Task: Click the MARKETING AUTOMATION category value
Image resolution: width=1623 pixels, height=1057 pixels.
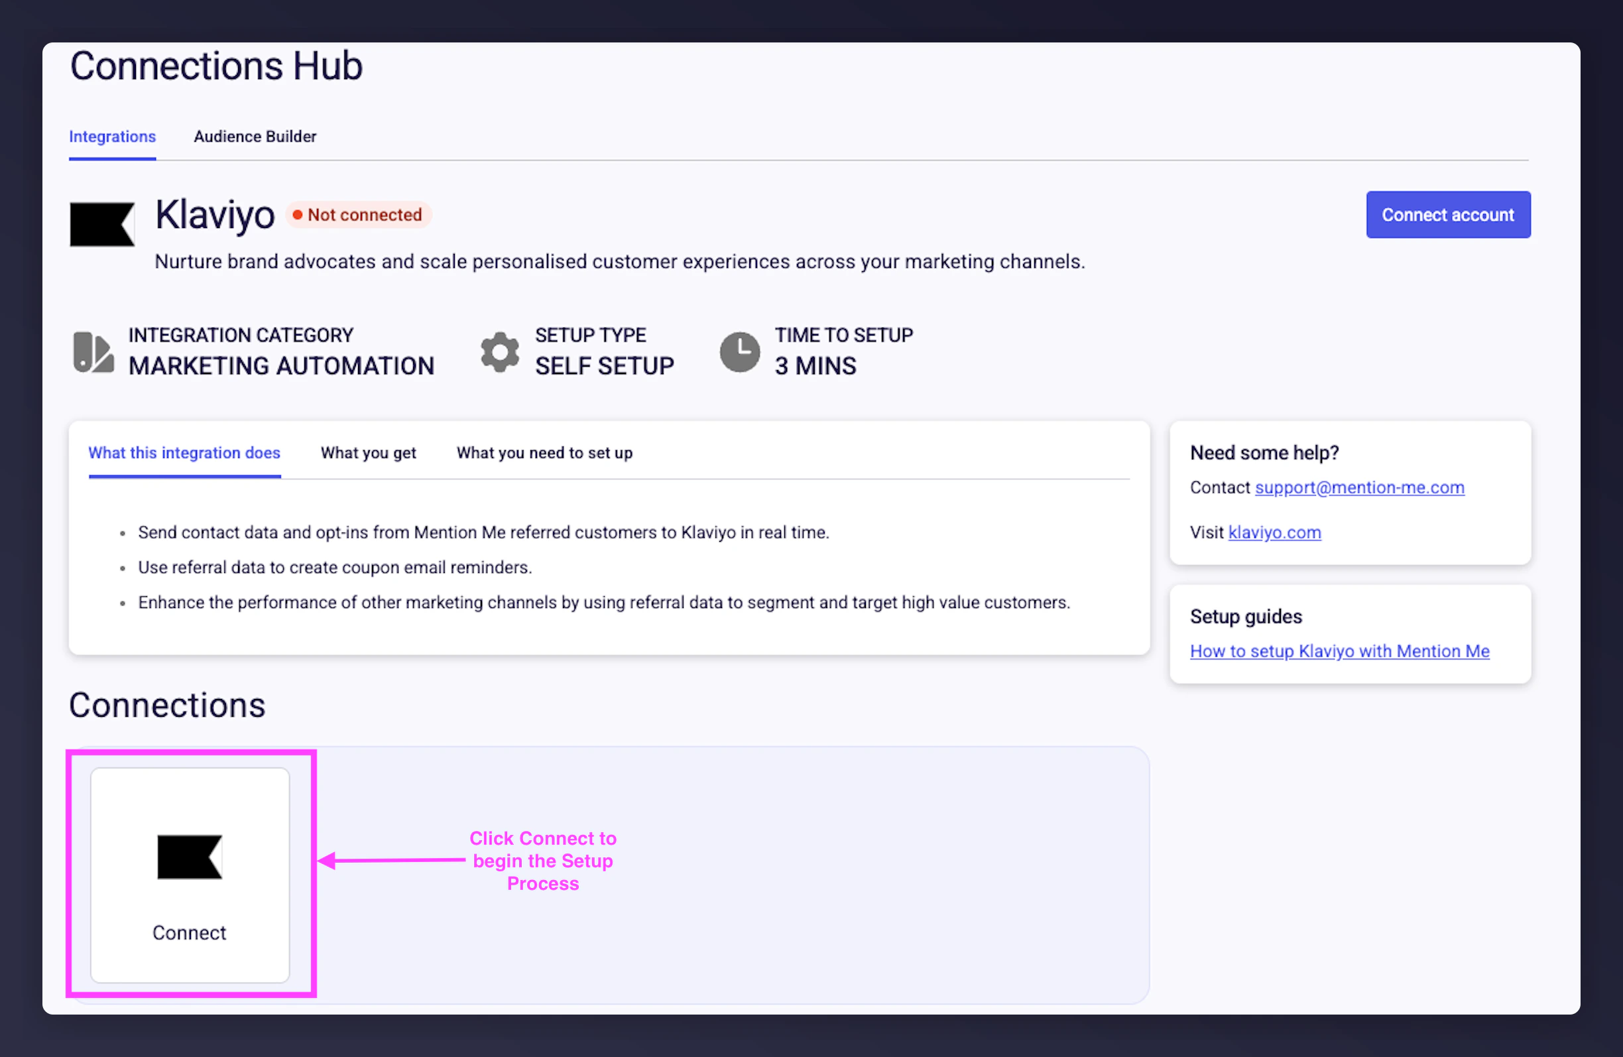Action: (282, 366)
